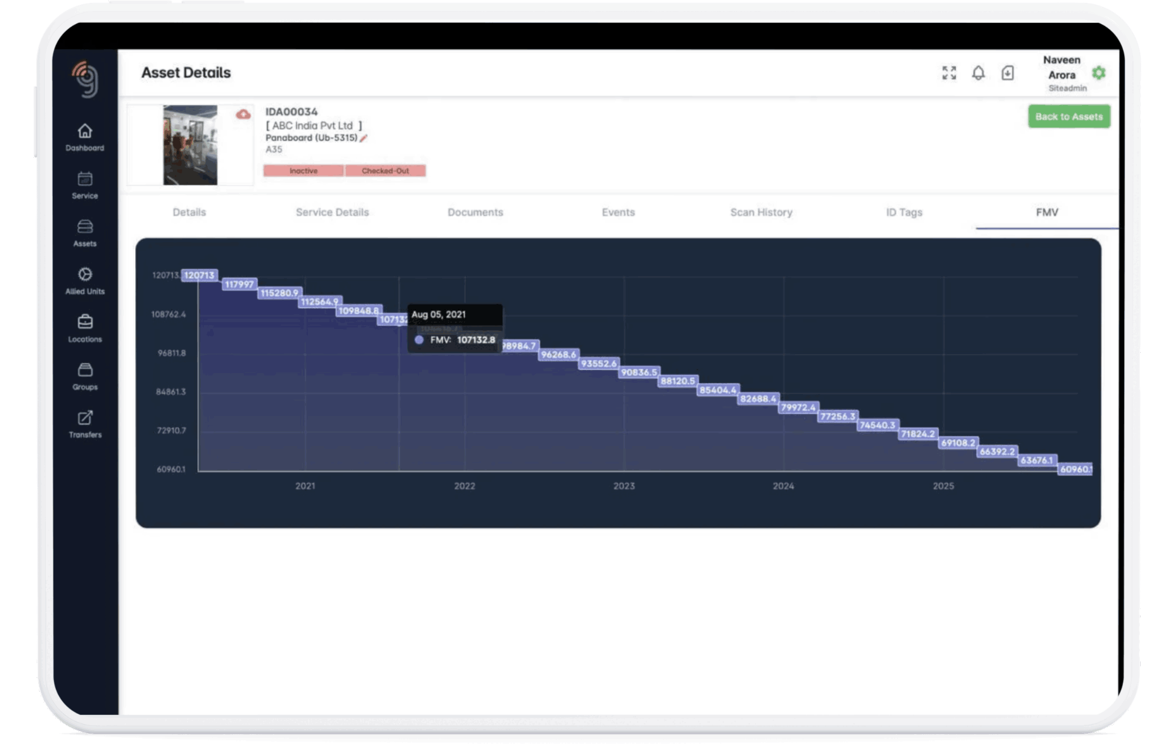Screen dimensions: 1175x752
Task: Open Transfers in sidebar
Action: [x=85, y=419]
